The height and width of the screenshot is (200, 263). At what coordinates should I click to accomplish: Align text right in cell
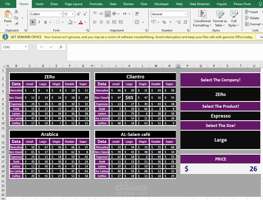pyautogui.click(x=108, y=22)
